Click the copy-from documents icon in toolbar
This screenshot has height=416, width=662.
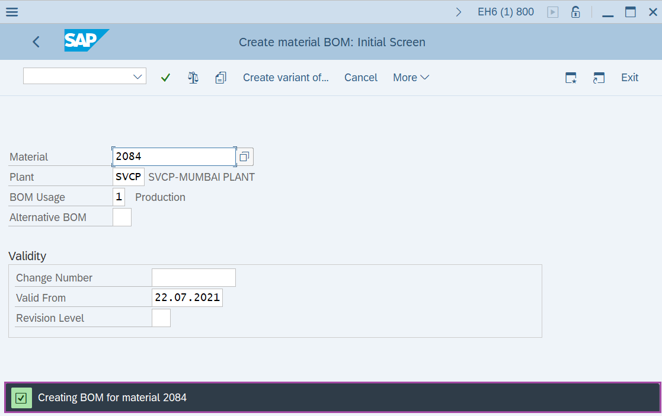click(x=221, y=78)
